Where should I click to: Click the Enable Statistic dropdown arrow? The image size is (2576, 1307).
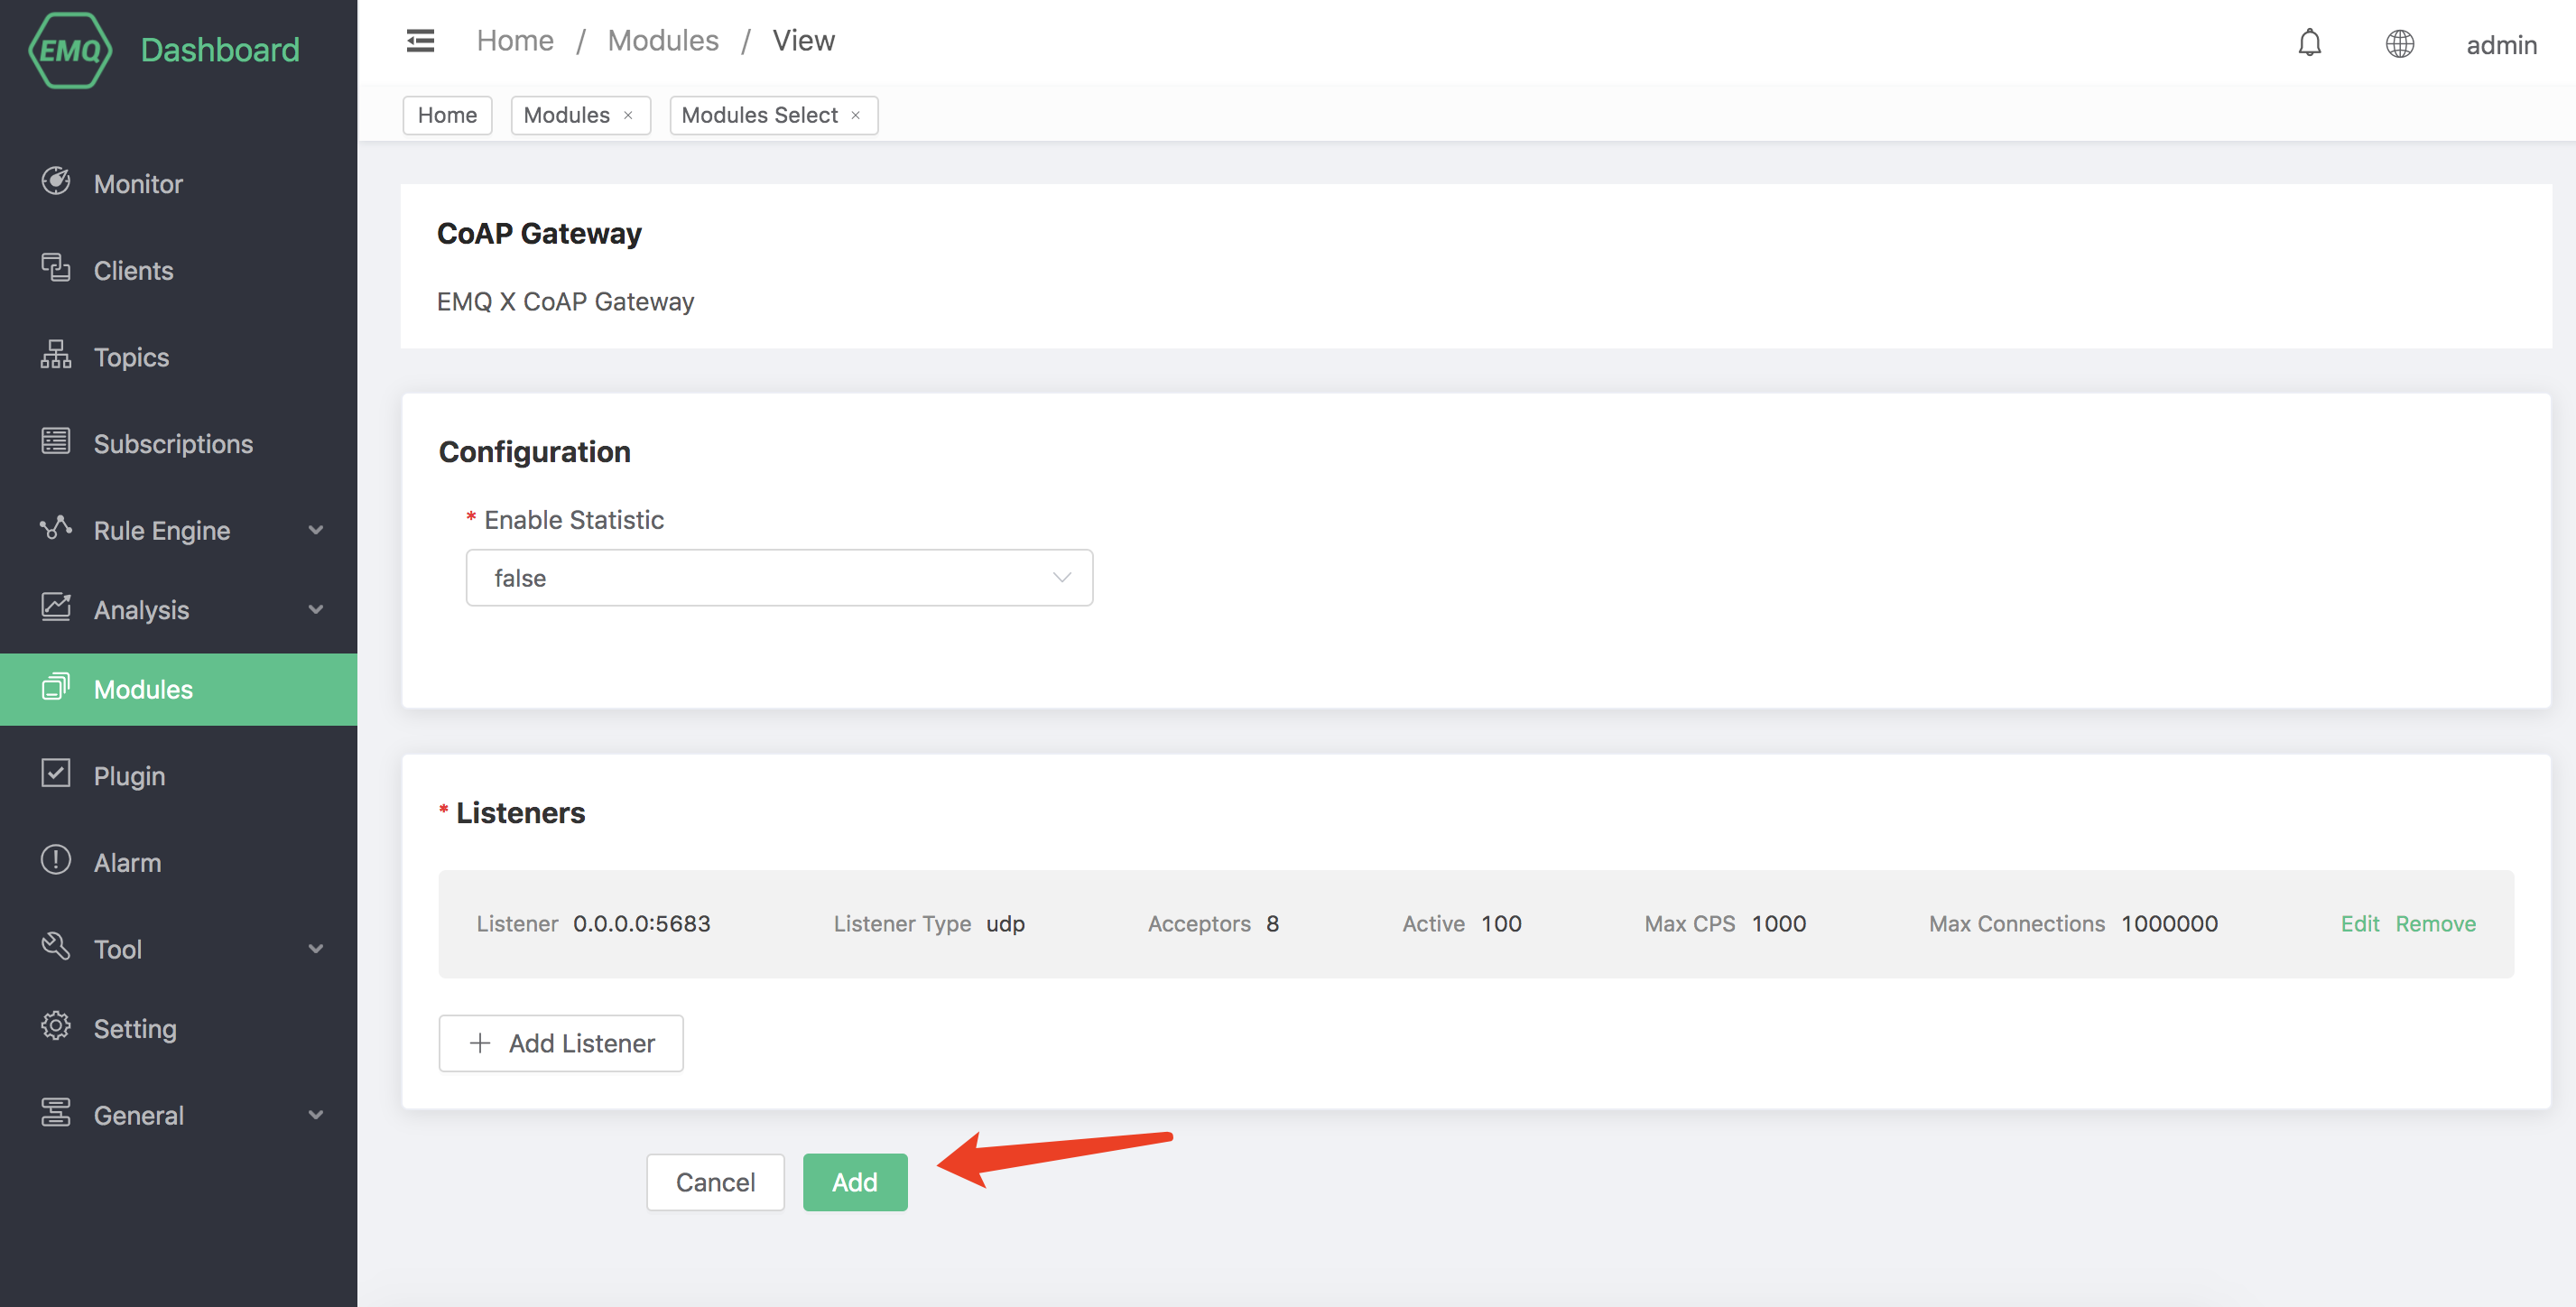point(1062,578)
